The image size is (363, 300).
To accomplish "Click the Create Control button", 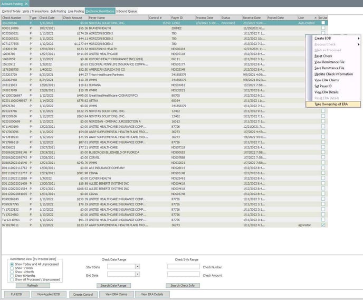I will (x=83, y=294).
